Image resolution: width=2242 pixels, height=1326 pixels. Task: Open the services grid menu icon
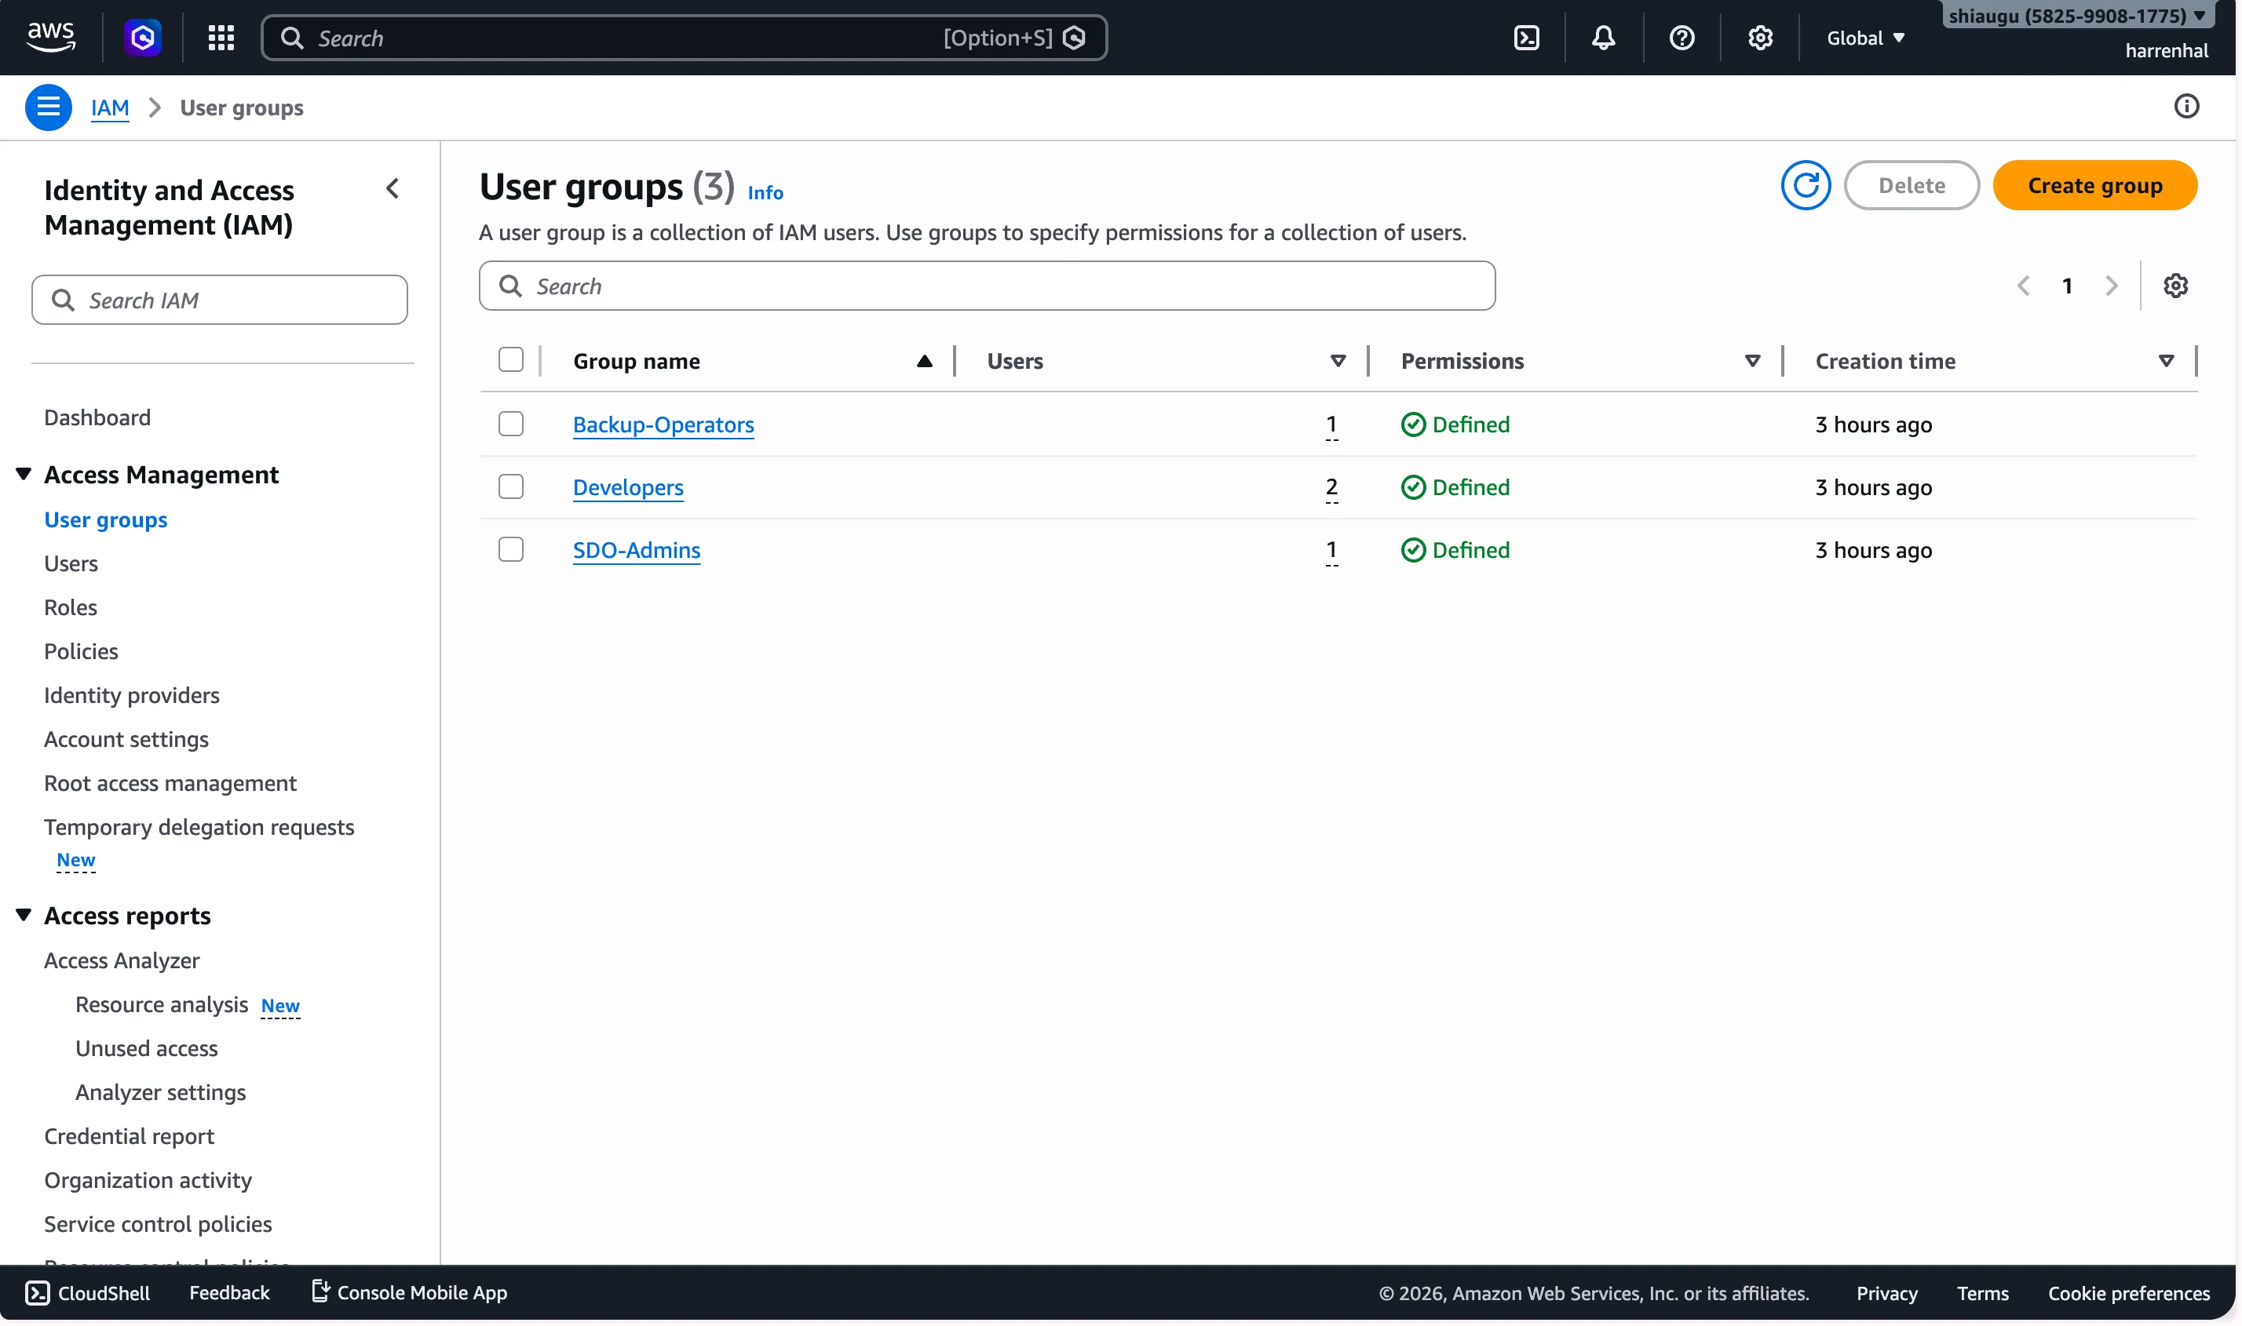click(x=221, y=38)
